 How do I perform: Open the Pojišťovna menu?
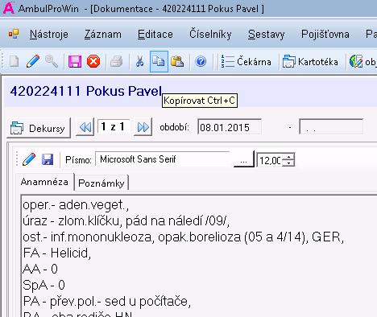325,35
